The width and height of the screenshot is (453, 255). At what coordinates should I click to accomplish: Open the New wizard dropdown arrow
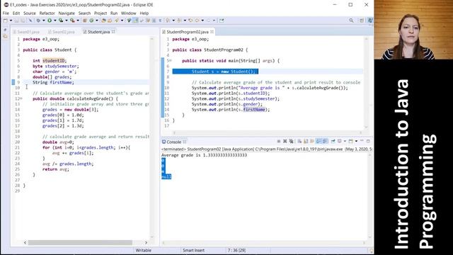point(11,21)
